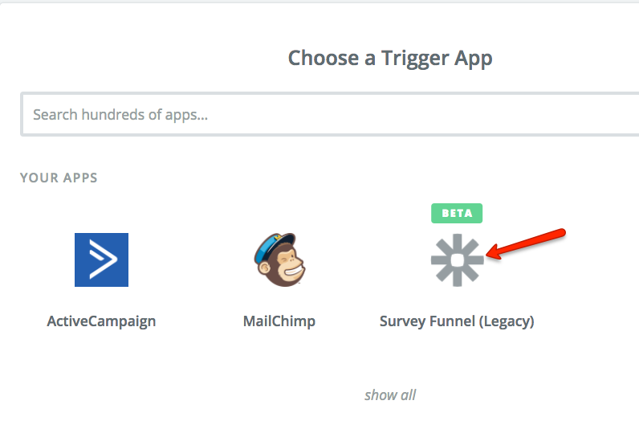This screenshot has width=639, height=421.
Task: Focus the Search hundreds of apps field
Action: (x=329, y=115)
